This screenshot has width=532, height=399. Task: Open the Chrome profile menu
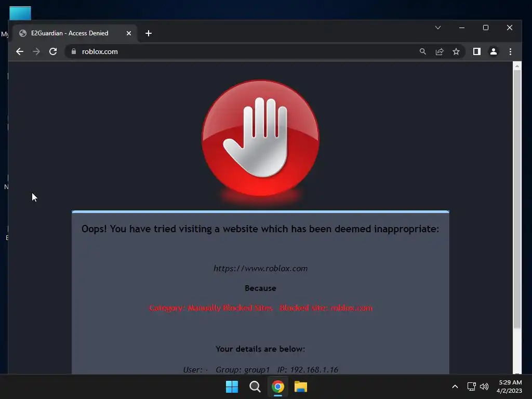pyautogui.click(x=494, y=51)
